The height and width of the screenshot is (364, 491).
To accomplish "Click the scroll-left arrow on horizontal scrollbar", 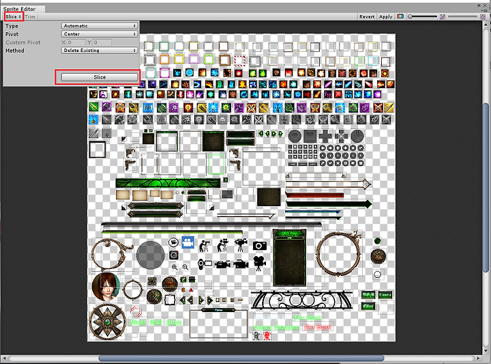I will pyautogui.click(x=5, y=358).
